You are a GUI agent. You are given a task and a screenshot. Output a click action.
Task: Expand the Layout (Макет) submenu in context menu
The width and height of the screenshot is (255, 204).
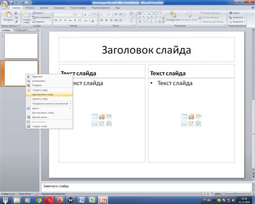(x=49, y=108)
